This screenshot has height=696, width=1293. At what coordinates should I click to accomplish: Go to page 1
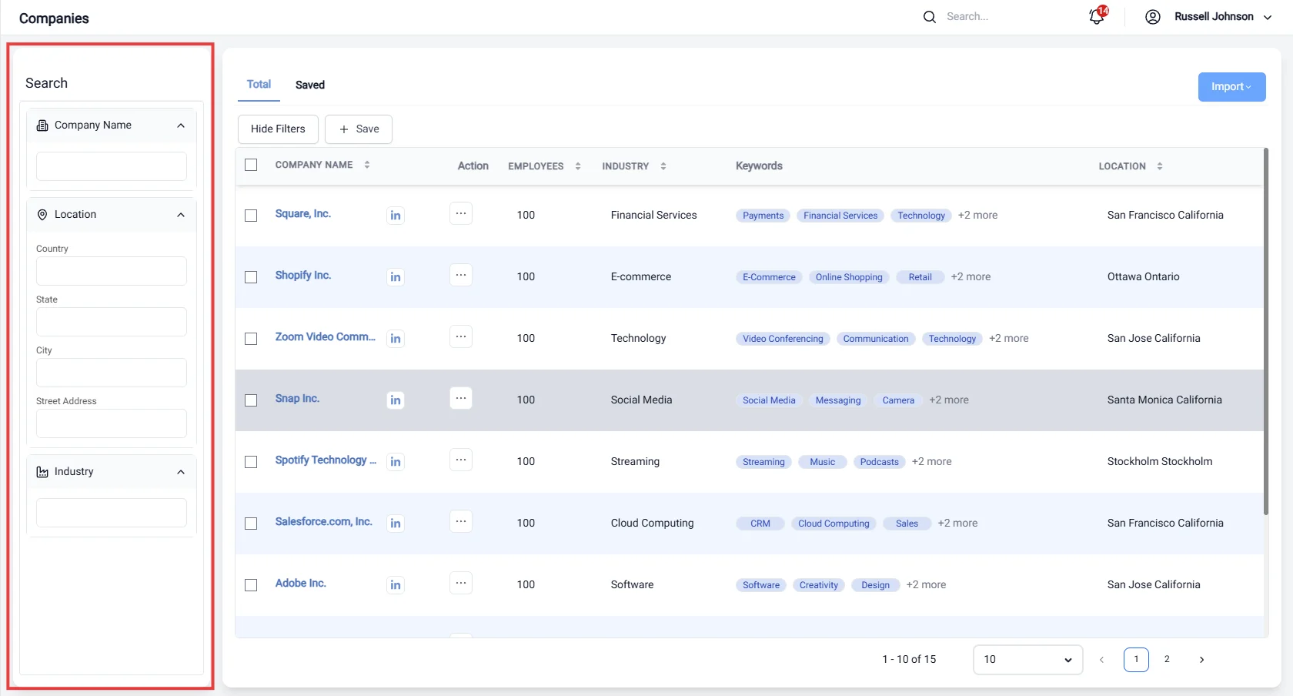tap(1136, 660)
